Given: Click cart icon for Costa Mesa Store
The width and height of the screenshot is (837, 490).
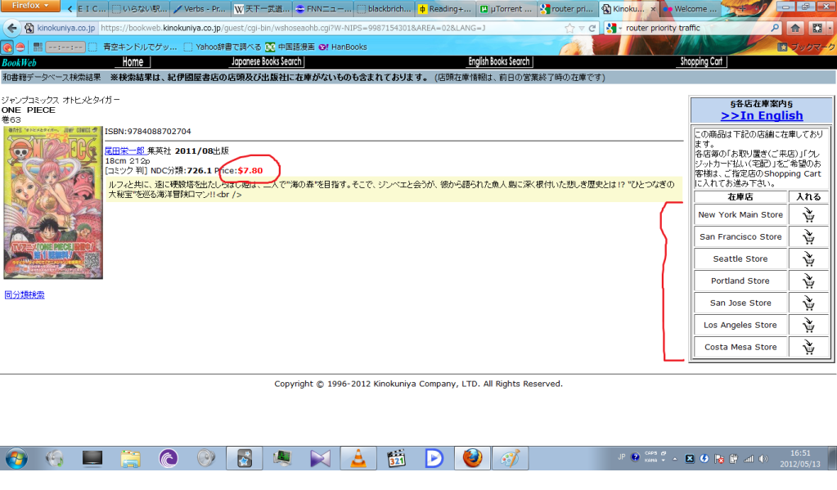Looking at the screenshot, I should [x=808, y=348].
